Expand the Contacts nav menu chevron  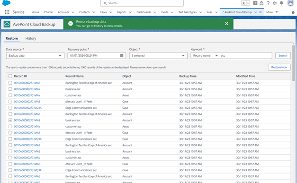coord(94,12)
